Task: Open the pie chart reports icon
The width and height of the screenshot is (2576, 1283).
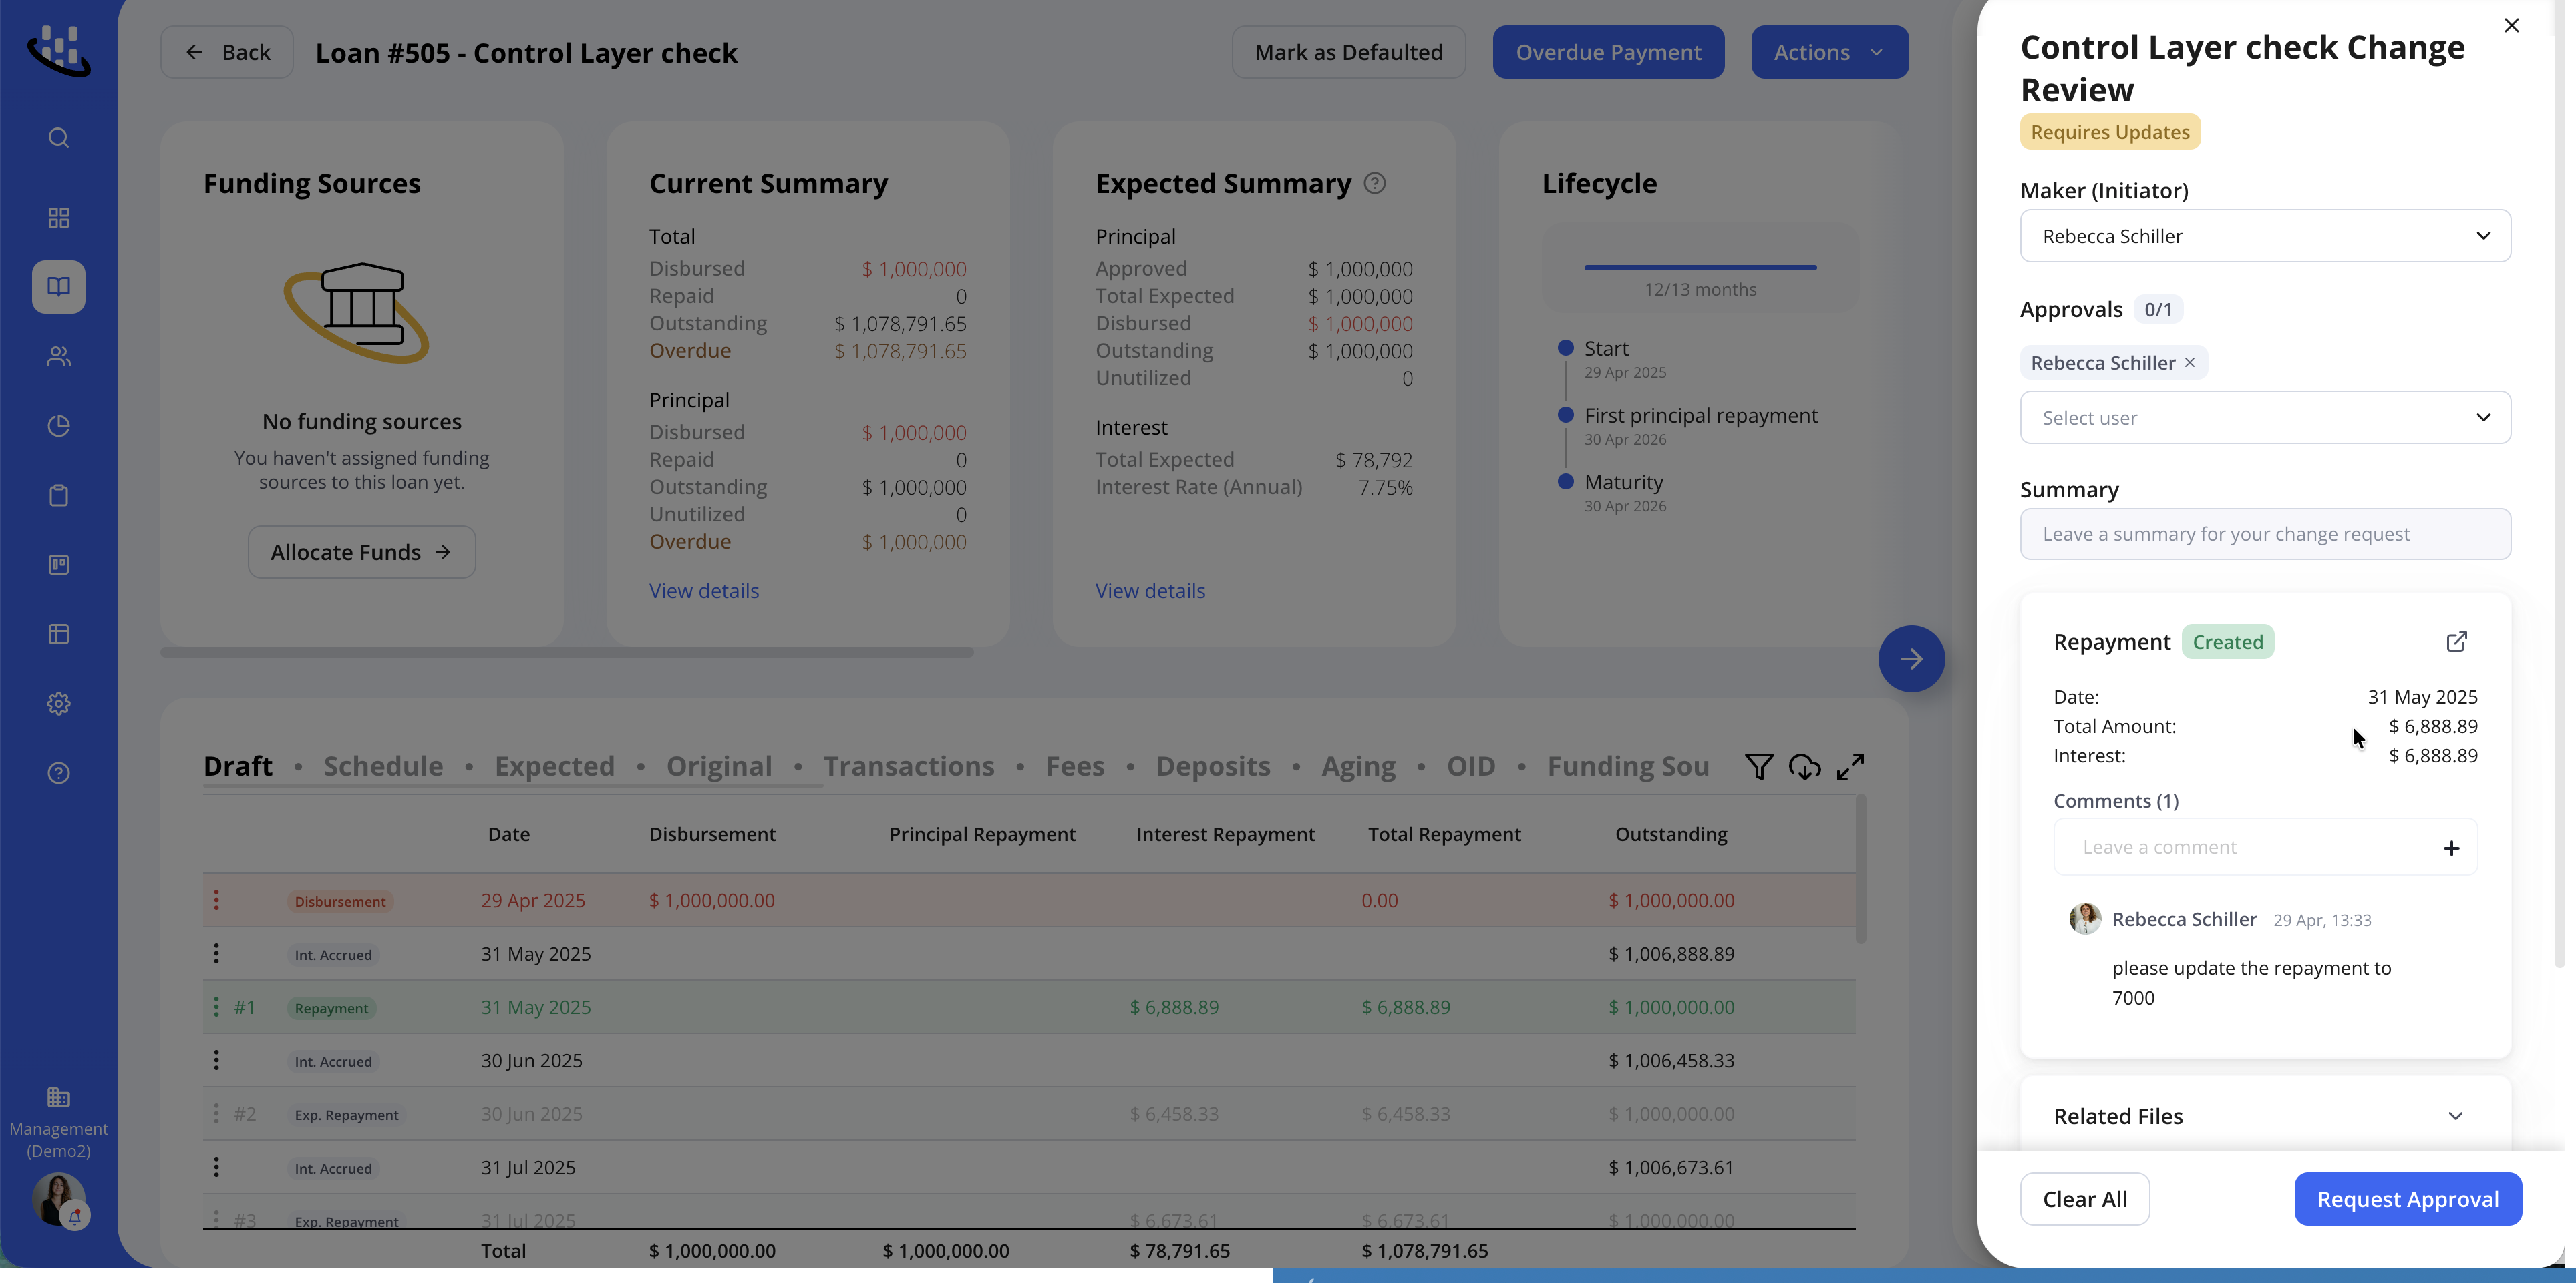Action: pyautogui.click(x=59, y=426)
